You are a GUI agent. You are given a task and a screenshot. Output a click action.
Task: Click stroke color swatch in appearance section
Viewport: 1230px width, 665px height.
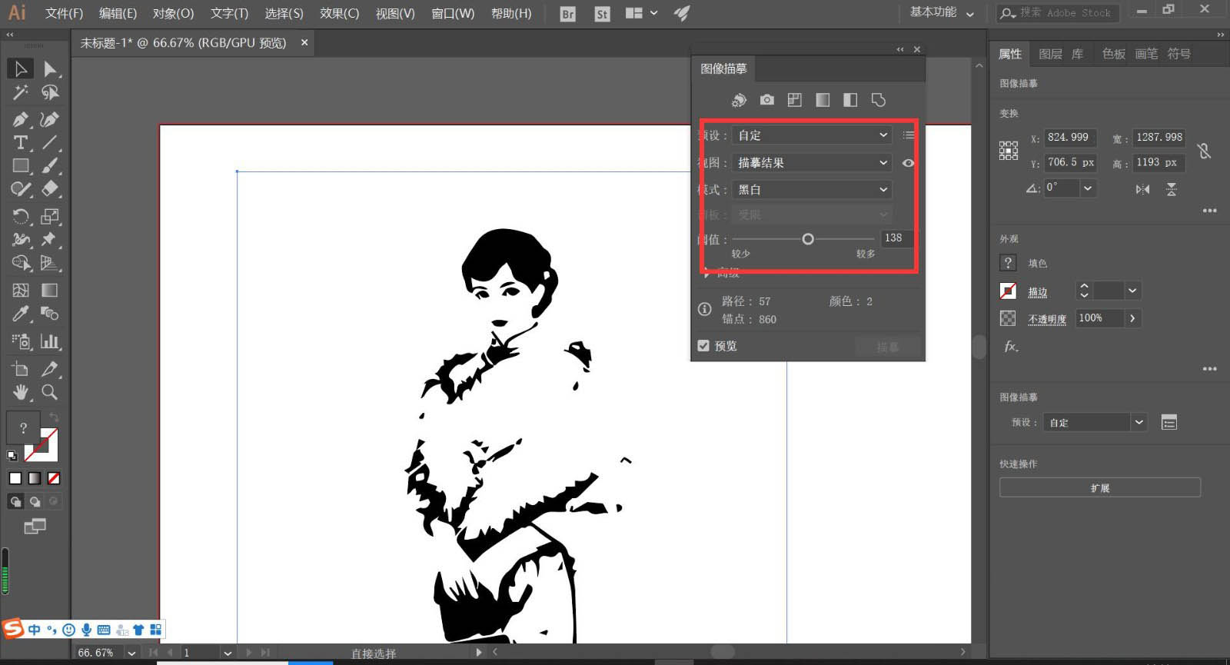coord(1008,291)
